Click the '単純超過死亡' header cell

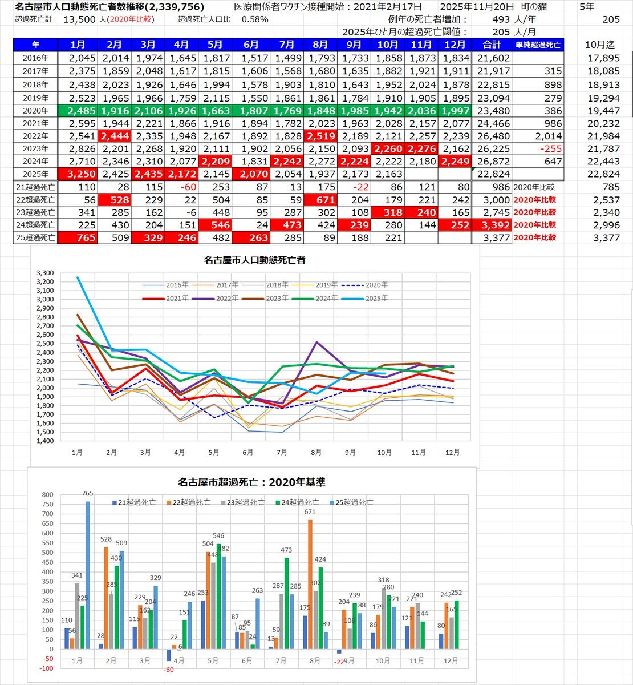pos(538,45)
